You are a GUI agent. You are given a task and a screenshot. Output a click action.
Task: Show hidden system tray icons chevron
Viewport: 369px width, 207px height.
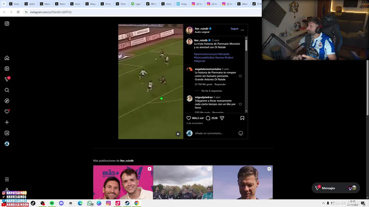(323, 203)
